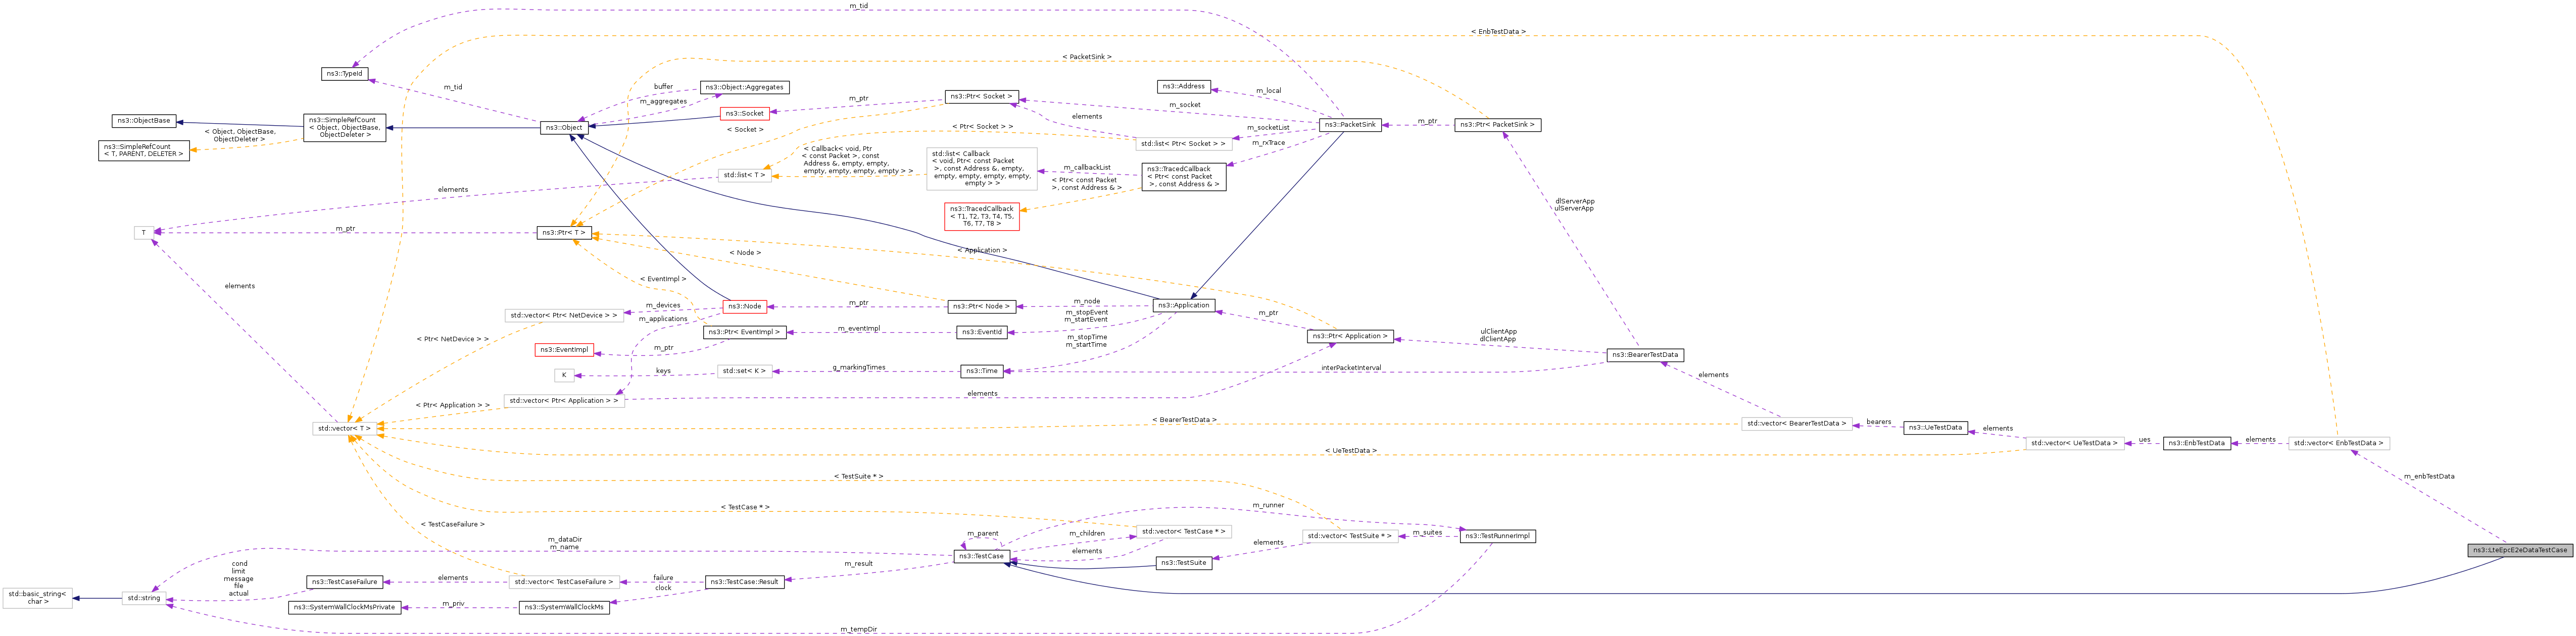The width and height of the screenshot is (2576, 636).
Task: Click the m_eventImpl edge label
Action: click(x=859, y=329)
